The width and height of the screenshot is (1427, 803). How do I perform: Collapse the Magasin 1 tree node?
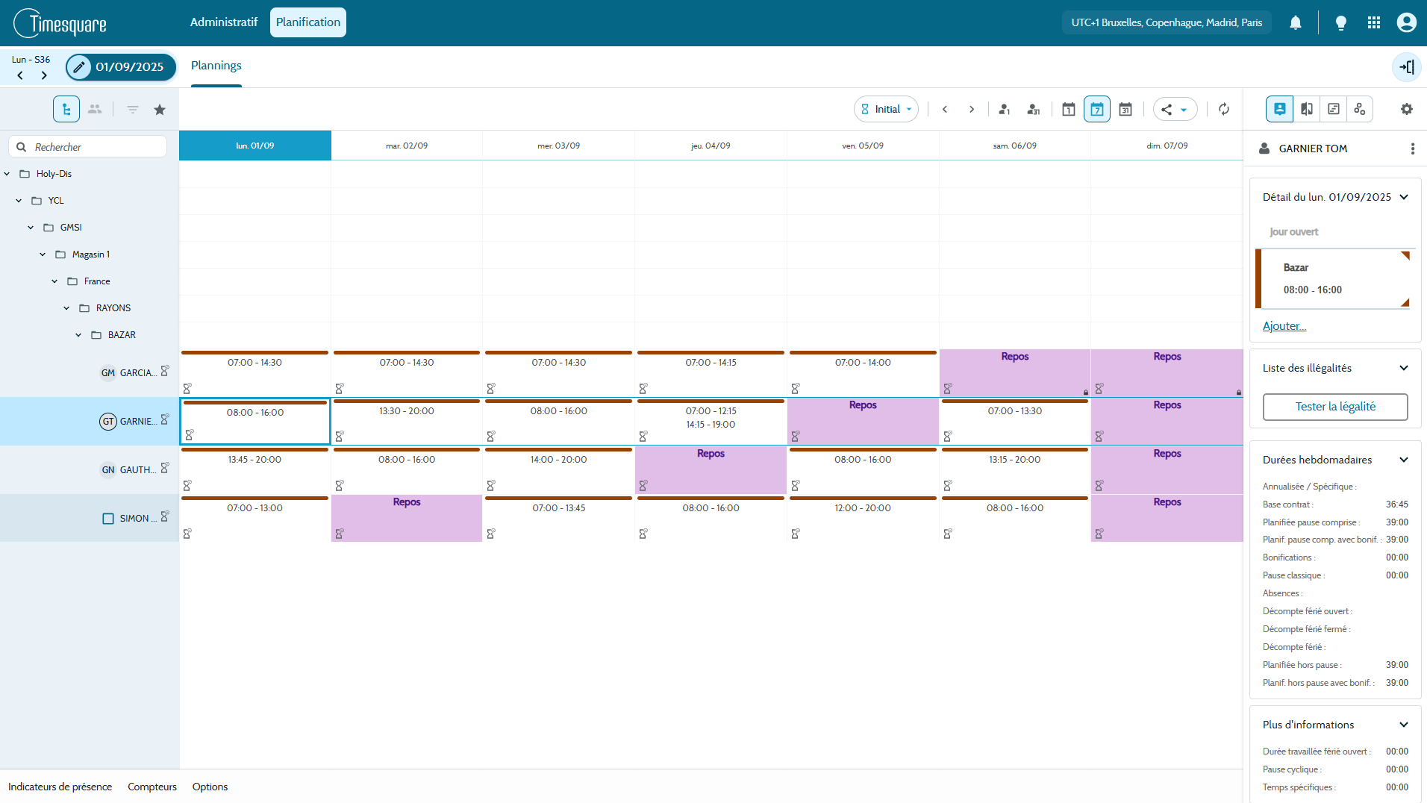43,254
